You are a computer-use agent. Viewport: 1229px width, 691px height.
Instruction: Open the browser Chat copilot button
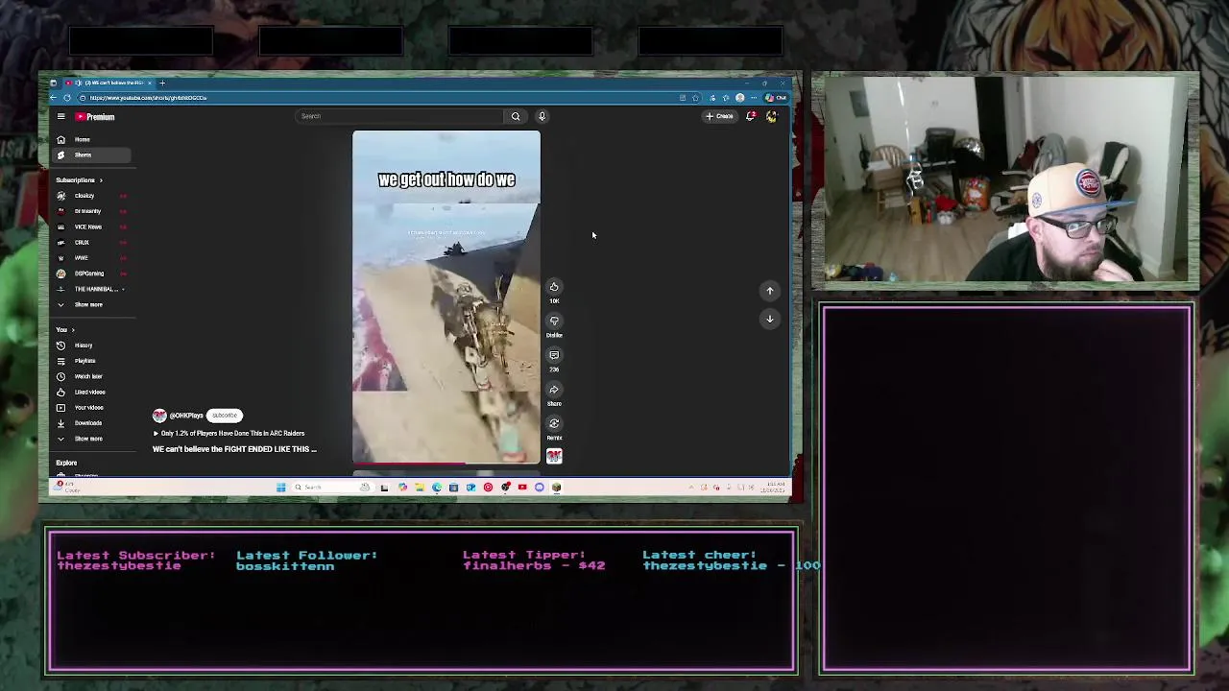tap(776, 98)
